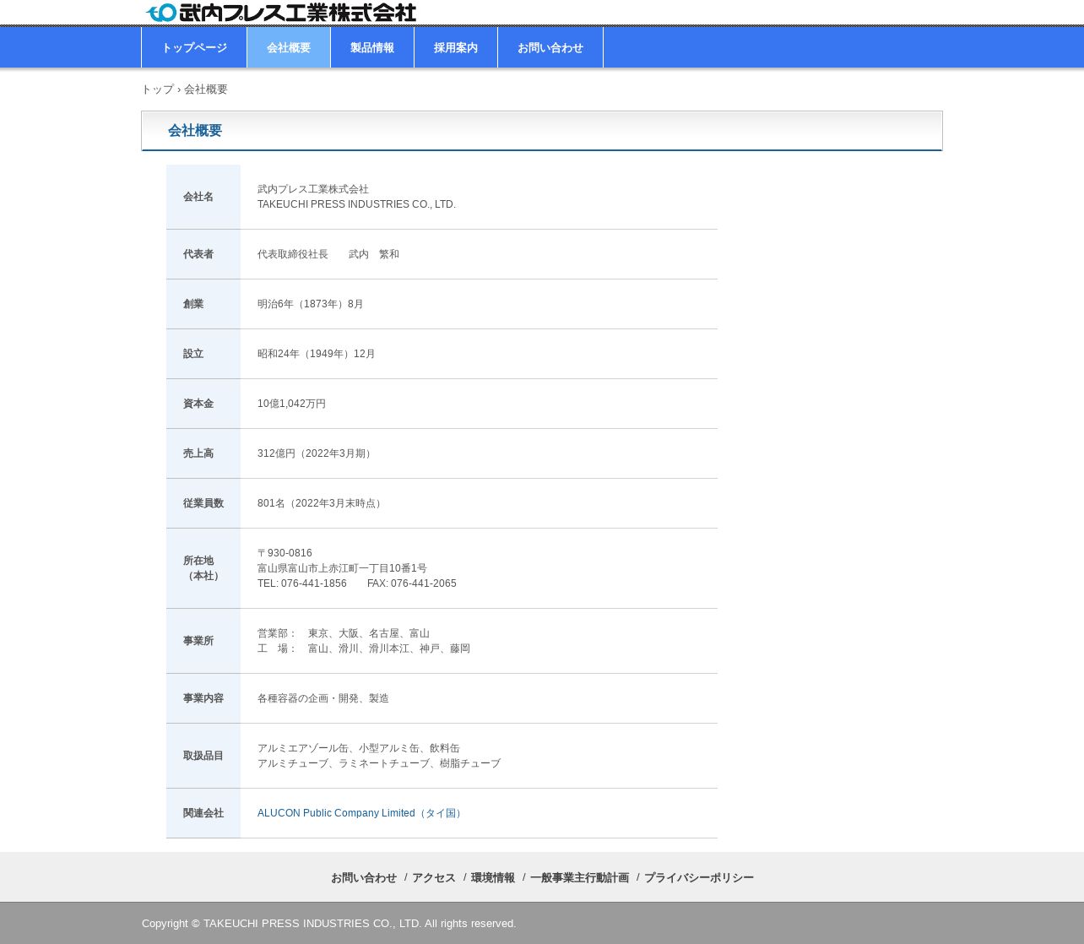Click the 工場 factory locations line
This screenshot has width=1084, height=944.
point(364,648)
